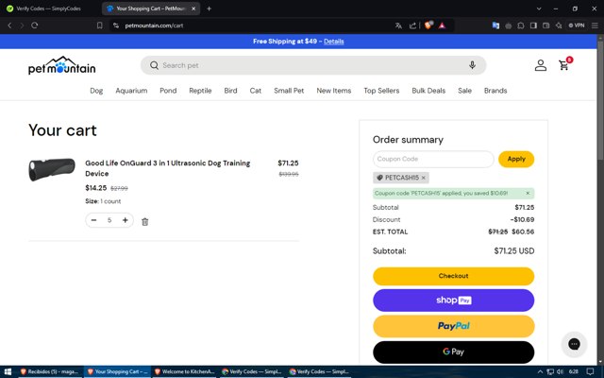Open the Reptile category menu
The height and width of the screenshot is (378, 604).
click(200, 91)
